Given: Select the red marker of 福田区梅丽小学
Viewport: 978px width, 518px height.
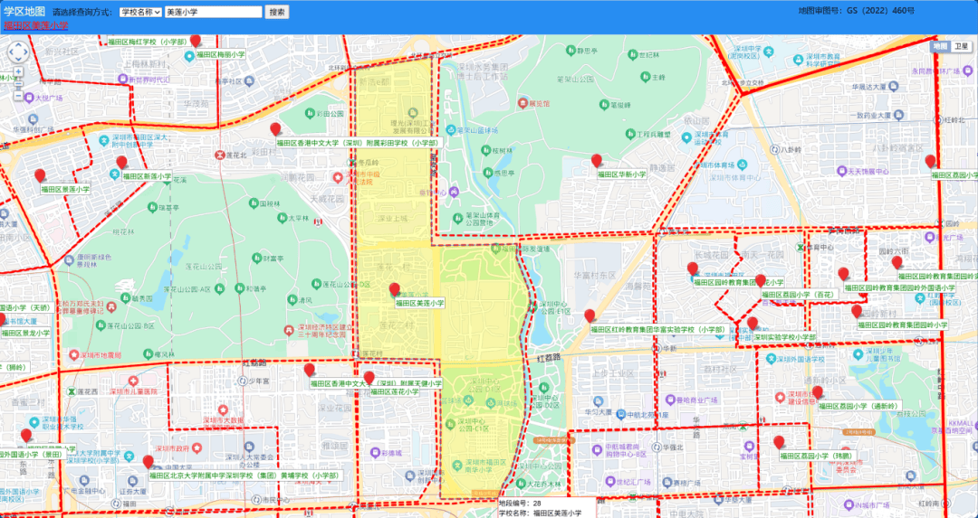Looking at the screenshot, I should pos(196,41).
